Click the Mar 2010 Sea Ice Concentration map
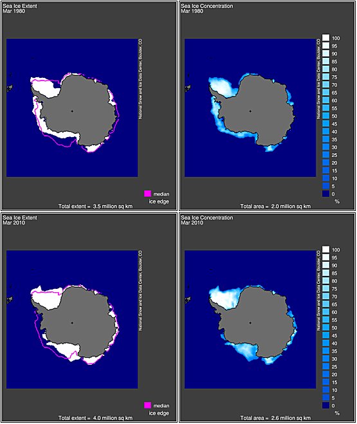 [x=250, y=319]
